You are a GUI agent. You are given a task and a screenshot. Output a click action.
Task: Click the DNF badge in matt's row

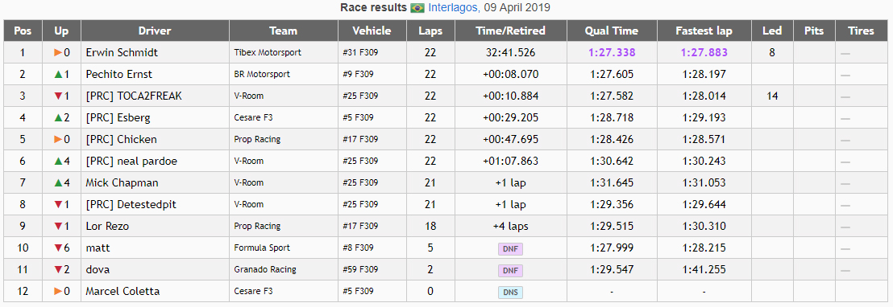click(x=510, y=248)
